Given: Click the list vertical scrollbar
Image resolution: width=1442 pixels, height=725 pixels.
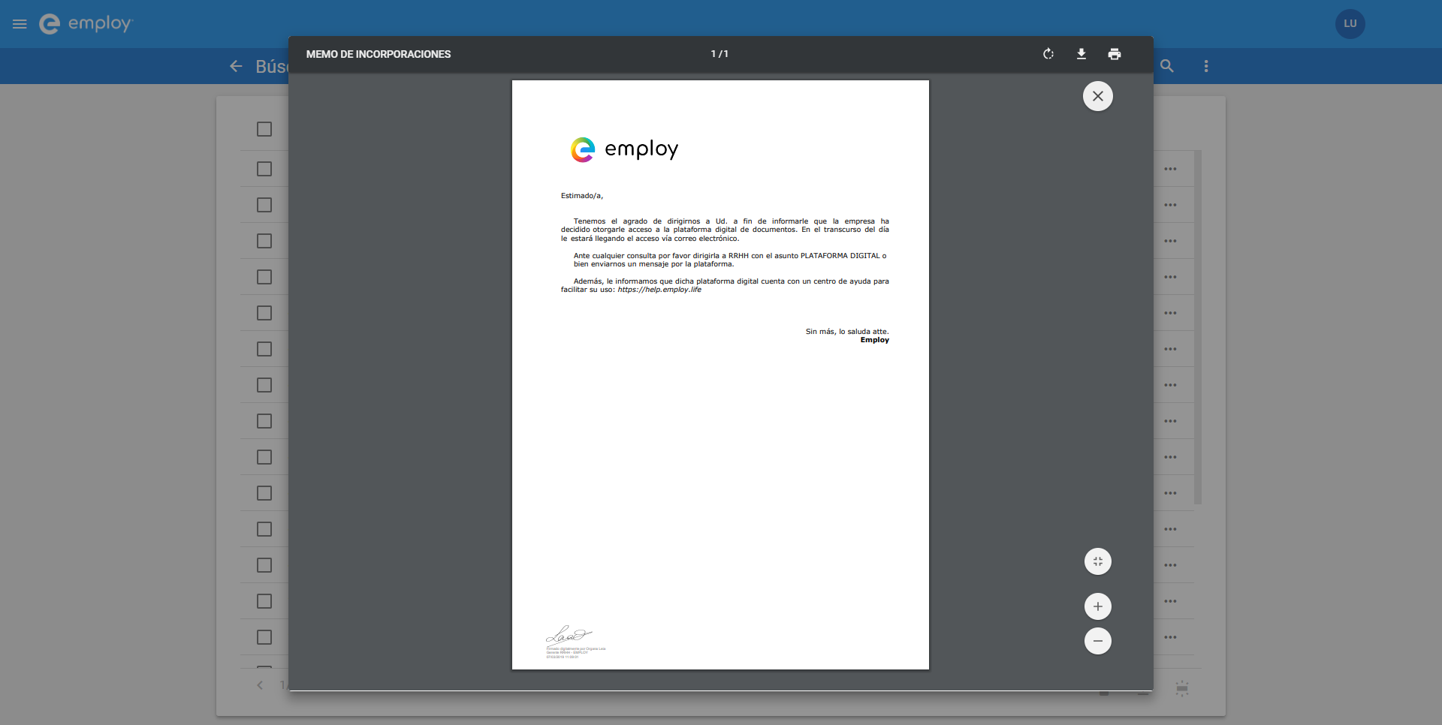Looking at the screenshot, I should pos(1198,327).
